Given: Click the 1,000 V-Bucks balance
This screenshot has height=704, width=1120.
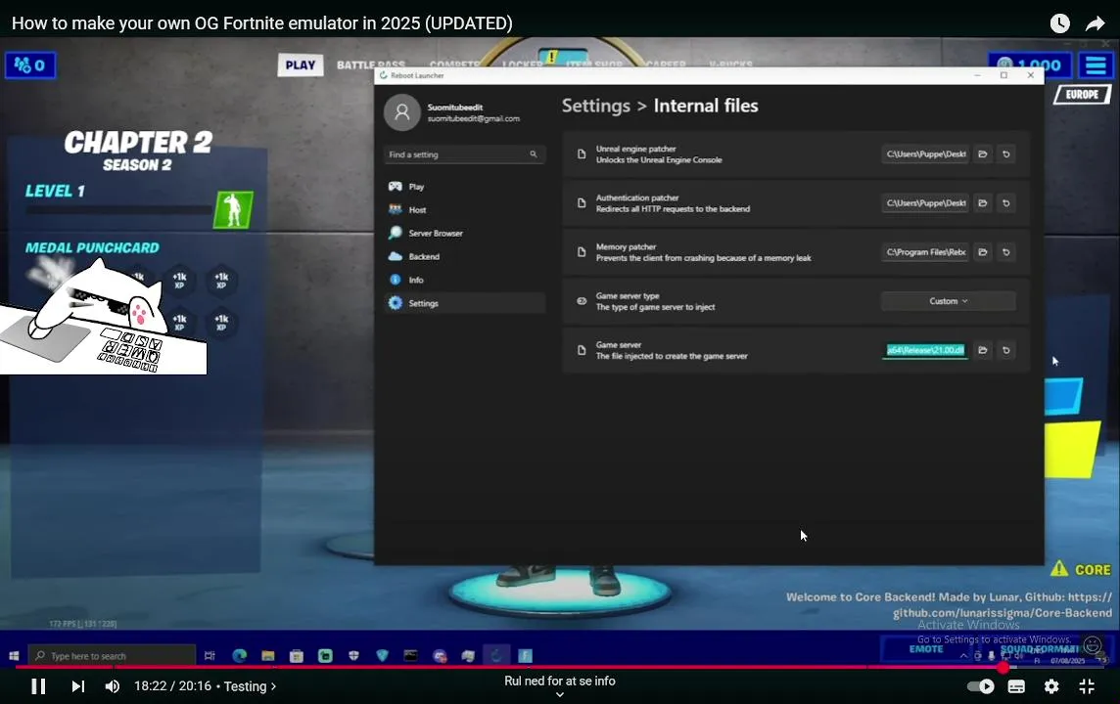Looking at the screenshot, I should coord(1029,65).
